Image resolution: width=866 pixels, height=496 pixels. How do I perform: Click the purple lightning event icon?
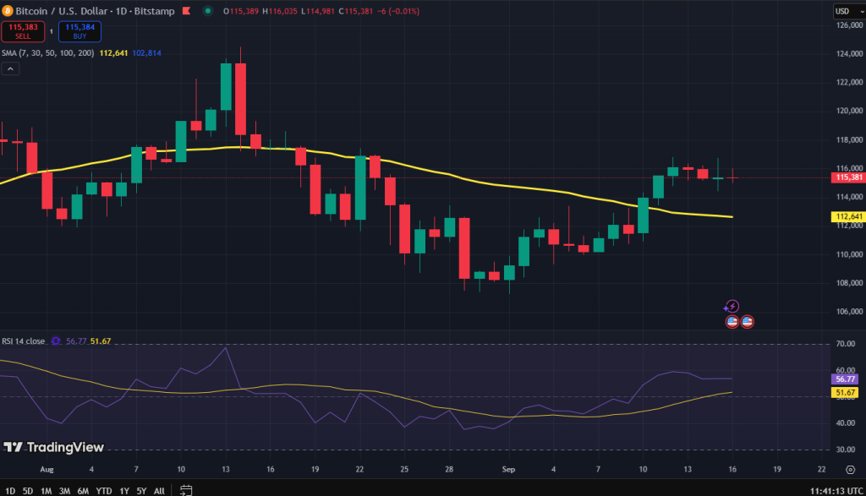click(x=732, y=307)
